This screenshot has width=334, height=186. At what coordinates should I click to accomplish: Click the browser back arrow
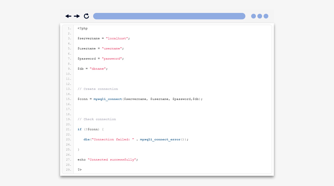tap(68, 16)
